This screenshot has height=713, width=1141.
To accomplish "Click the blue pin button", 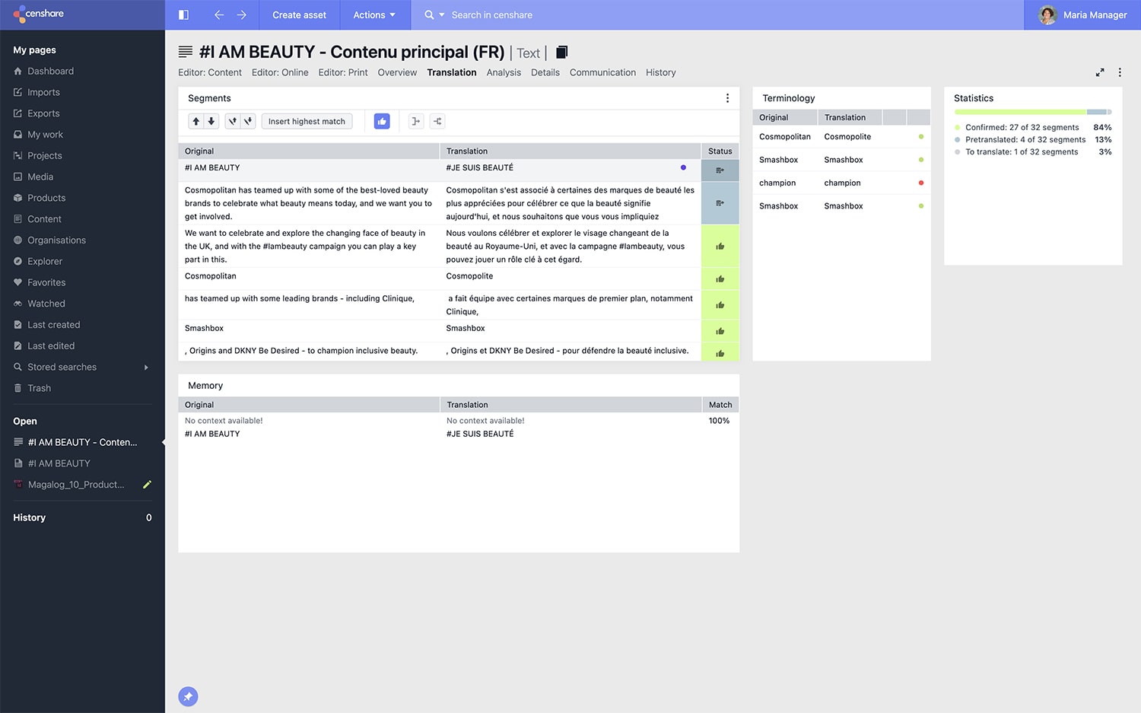I will [188, 696].
